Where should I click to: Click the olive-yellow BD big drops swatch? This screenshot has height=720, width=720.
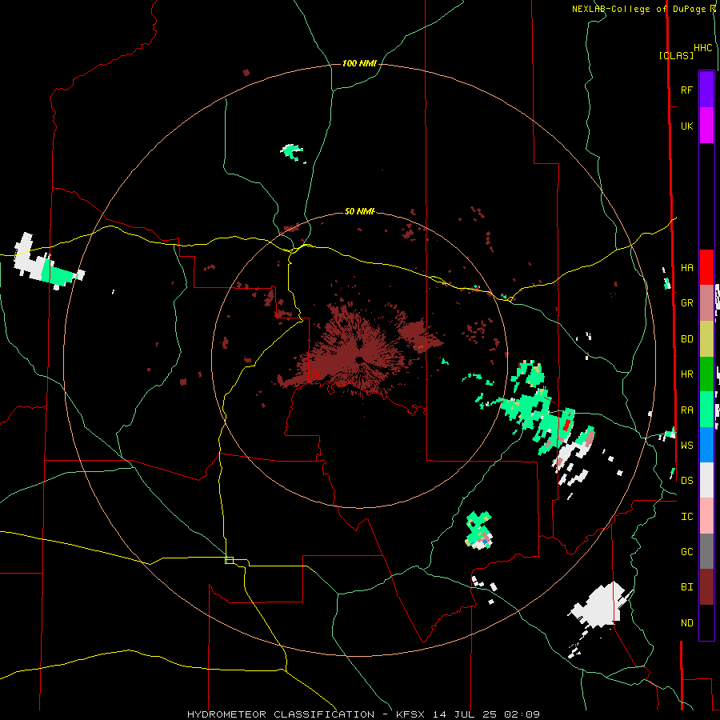(706, 338)
